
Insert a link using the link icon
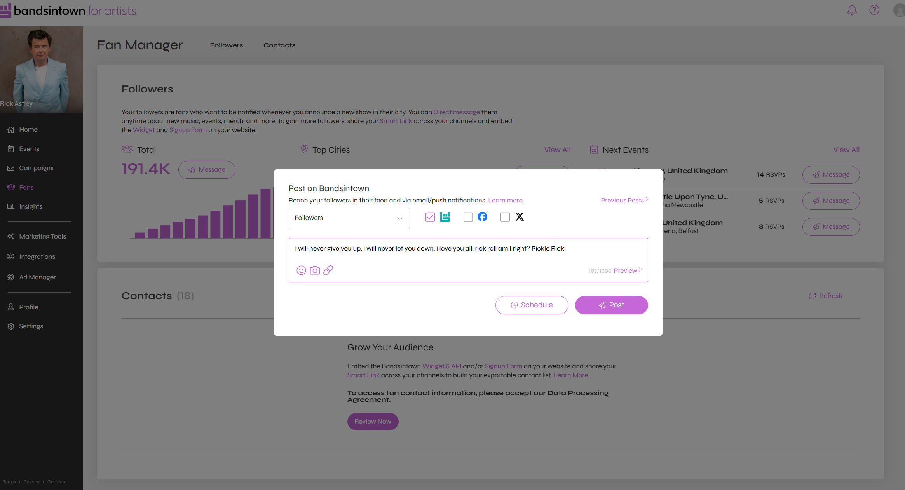click(328, 270)
